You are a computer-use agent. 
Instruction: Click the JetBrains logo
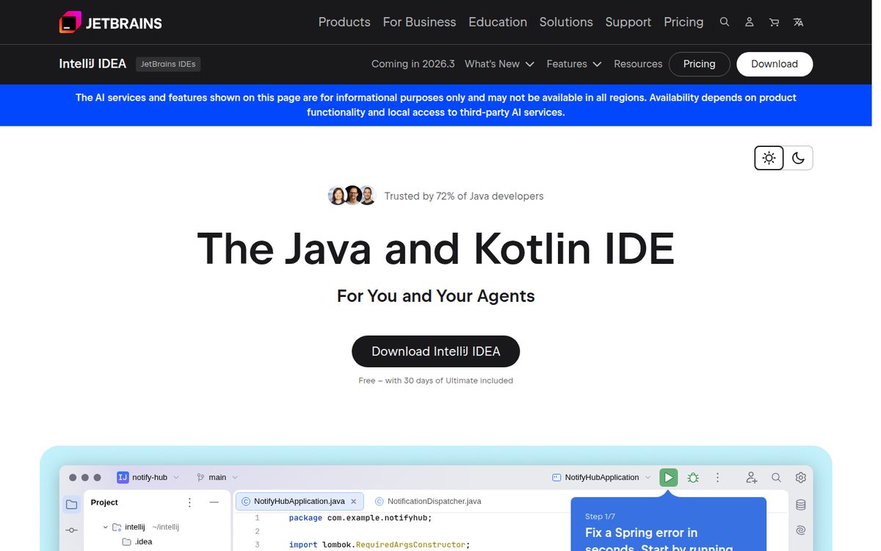pos(110,22)
